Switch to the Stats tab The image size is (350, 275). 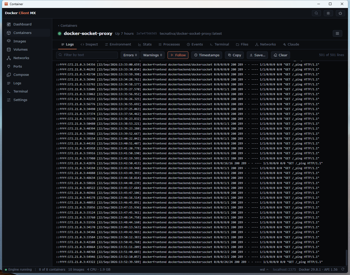coord(145,44)
